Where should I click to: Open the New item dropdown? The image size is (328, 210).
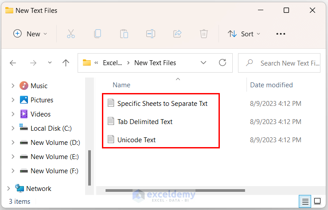coord(30,34)
